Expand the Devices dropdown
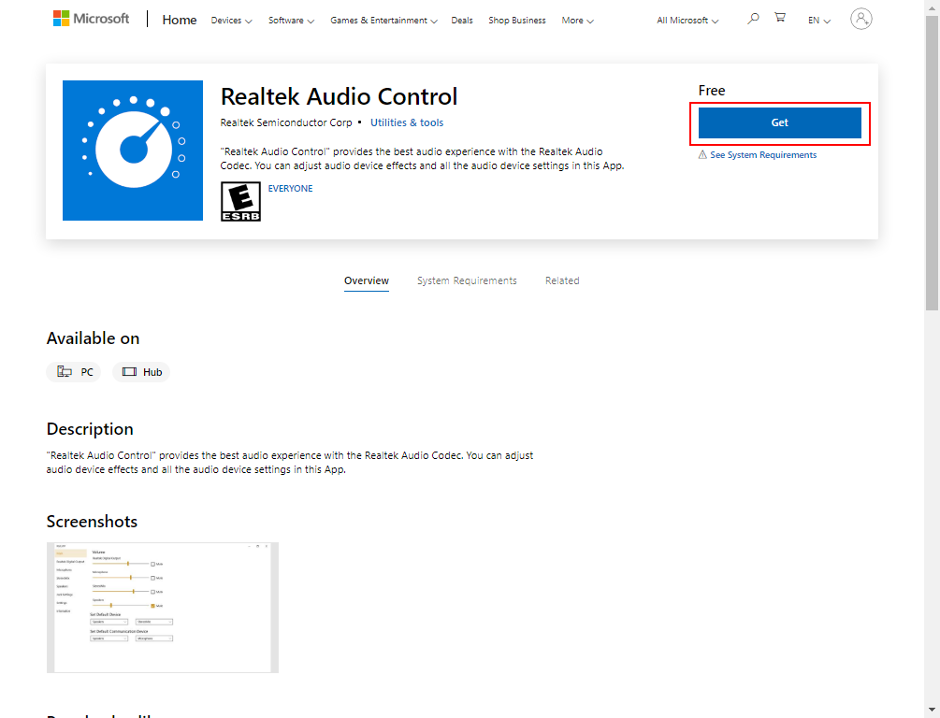This screenshot has width=940, height=718. tap(230, 20)
